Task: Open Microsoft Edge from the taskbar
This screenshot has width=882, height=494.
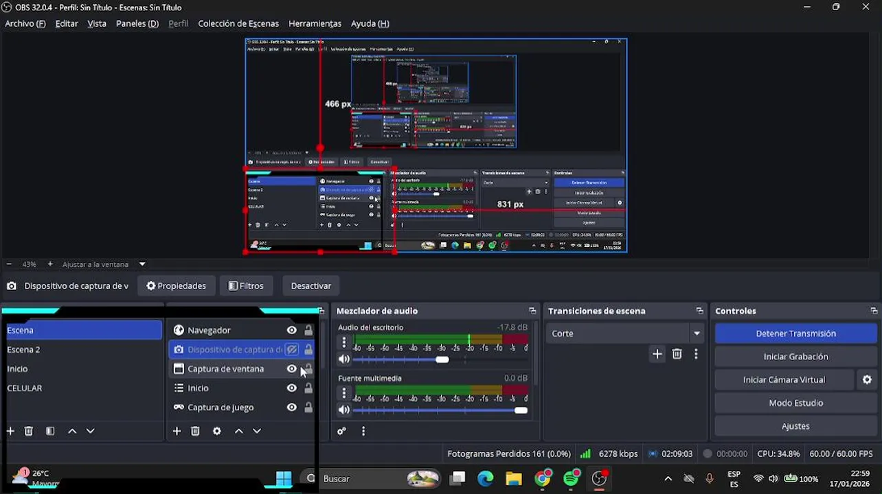Action: (486, 478)
